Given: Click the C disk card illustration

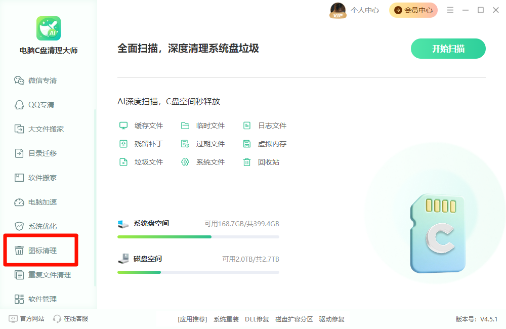Looking at the screenshot, I should [438, 233].
